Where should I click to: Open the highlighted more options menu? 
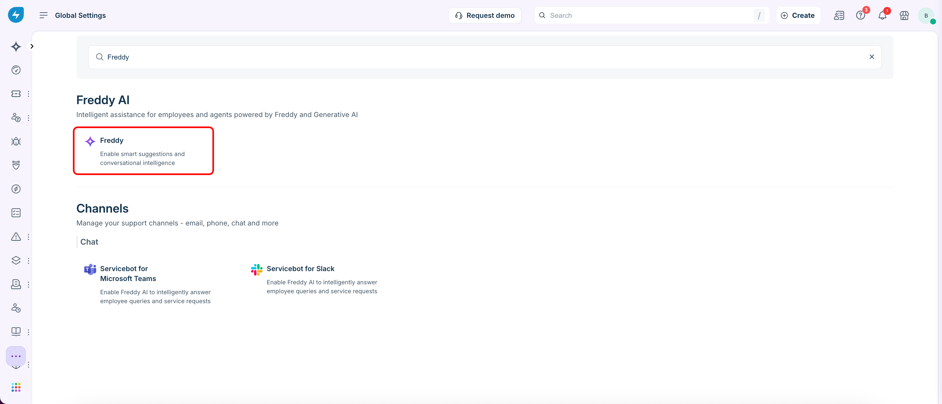[16, 356]
